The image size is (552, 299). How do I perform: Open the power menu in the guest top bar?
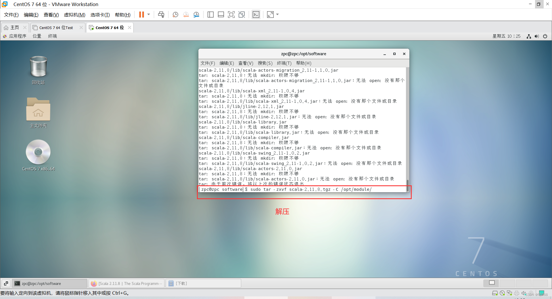[x=545, y=36]
